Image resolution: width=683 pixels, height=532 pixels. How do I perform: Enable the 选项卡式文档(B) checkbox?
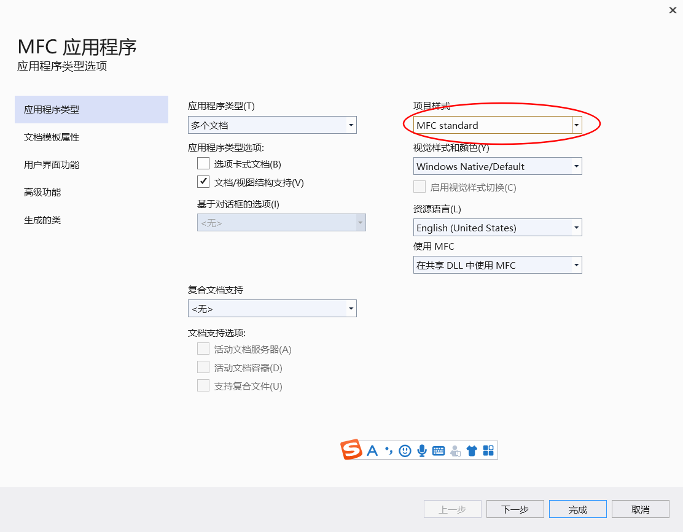tap(203, 163)
